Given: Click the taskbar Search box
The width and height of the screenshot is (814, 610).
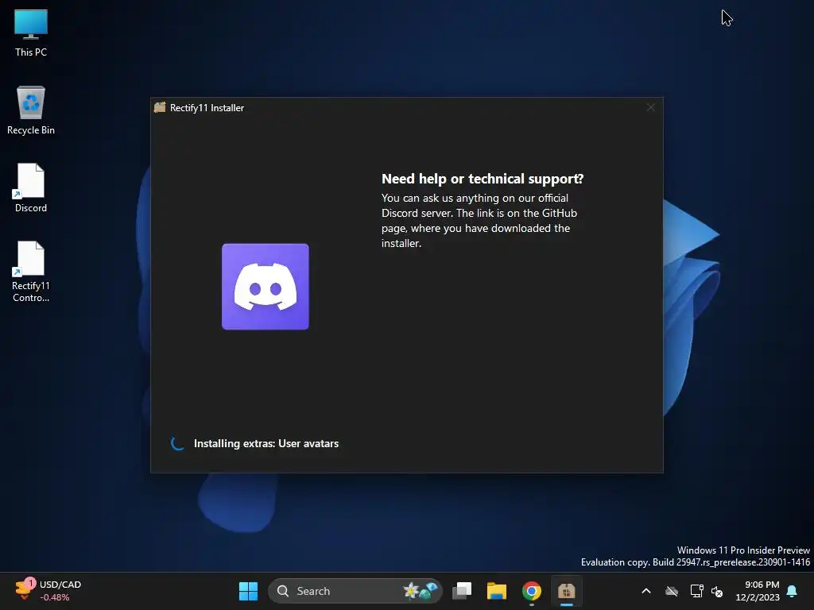Looking at the screenshot, I should pos(355,591).
